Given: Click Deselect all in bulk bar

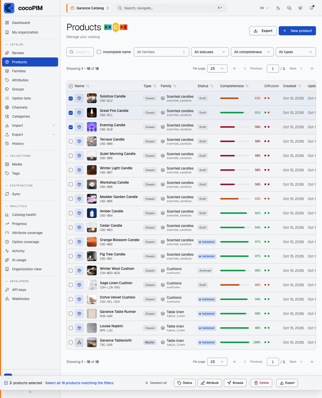Looking at the screenshot, I should [x=156, y=383].
